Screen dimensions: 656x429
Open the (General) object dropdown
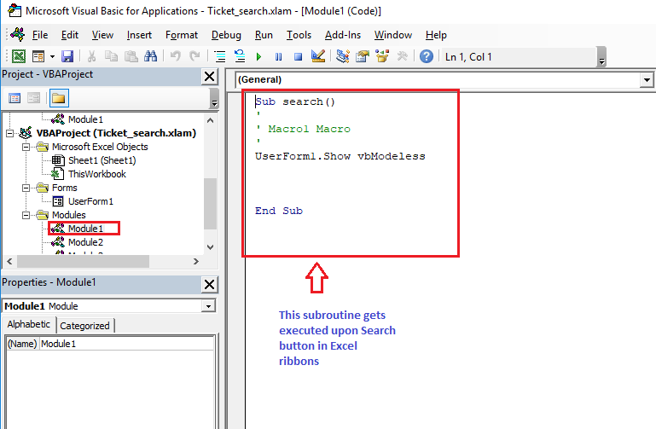click(647, 79)
